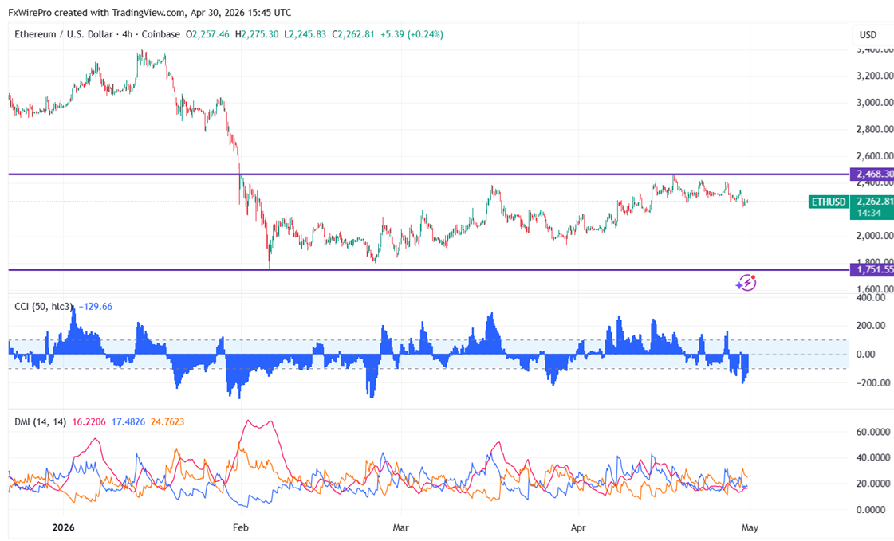Click the May label on time axis
Viewport: 894px width, 541px height.
pos(750,528)
